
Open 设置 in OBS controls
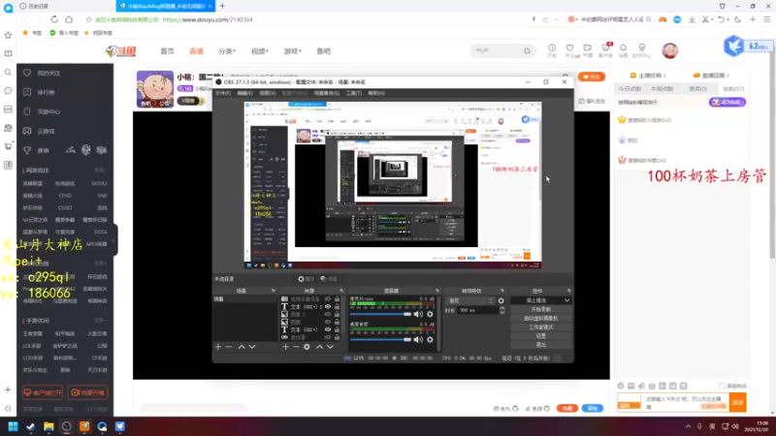541,335
